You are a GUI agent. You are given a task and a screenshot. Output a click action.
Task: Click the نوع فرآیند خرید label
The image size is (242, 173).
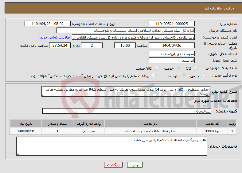224,75
